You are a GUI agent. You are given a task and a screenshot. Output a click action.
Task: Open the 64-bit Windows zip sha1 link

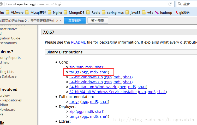[127, 82]
